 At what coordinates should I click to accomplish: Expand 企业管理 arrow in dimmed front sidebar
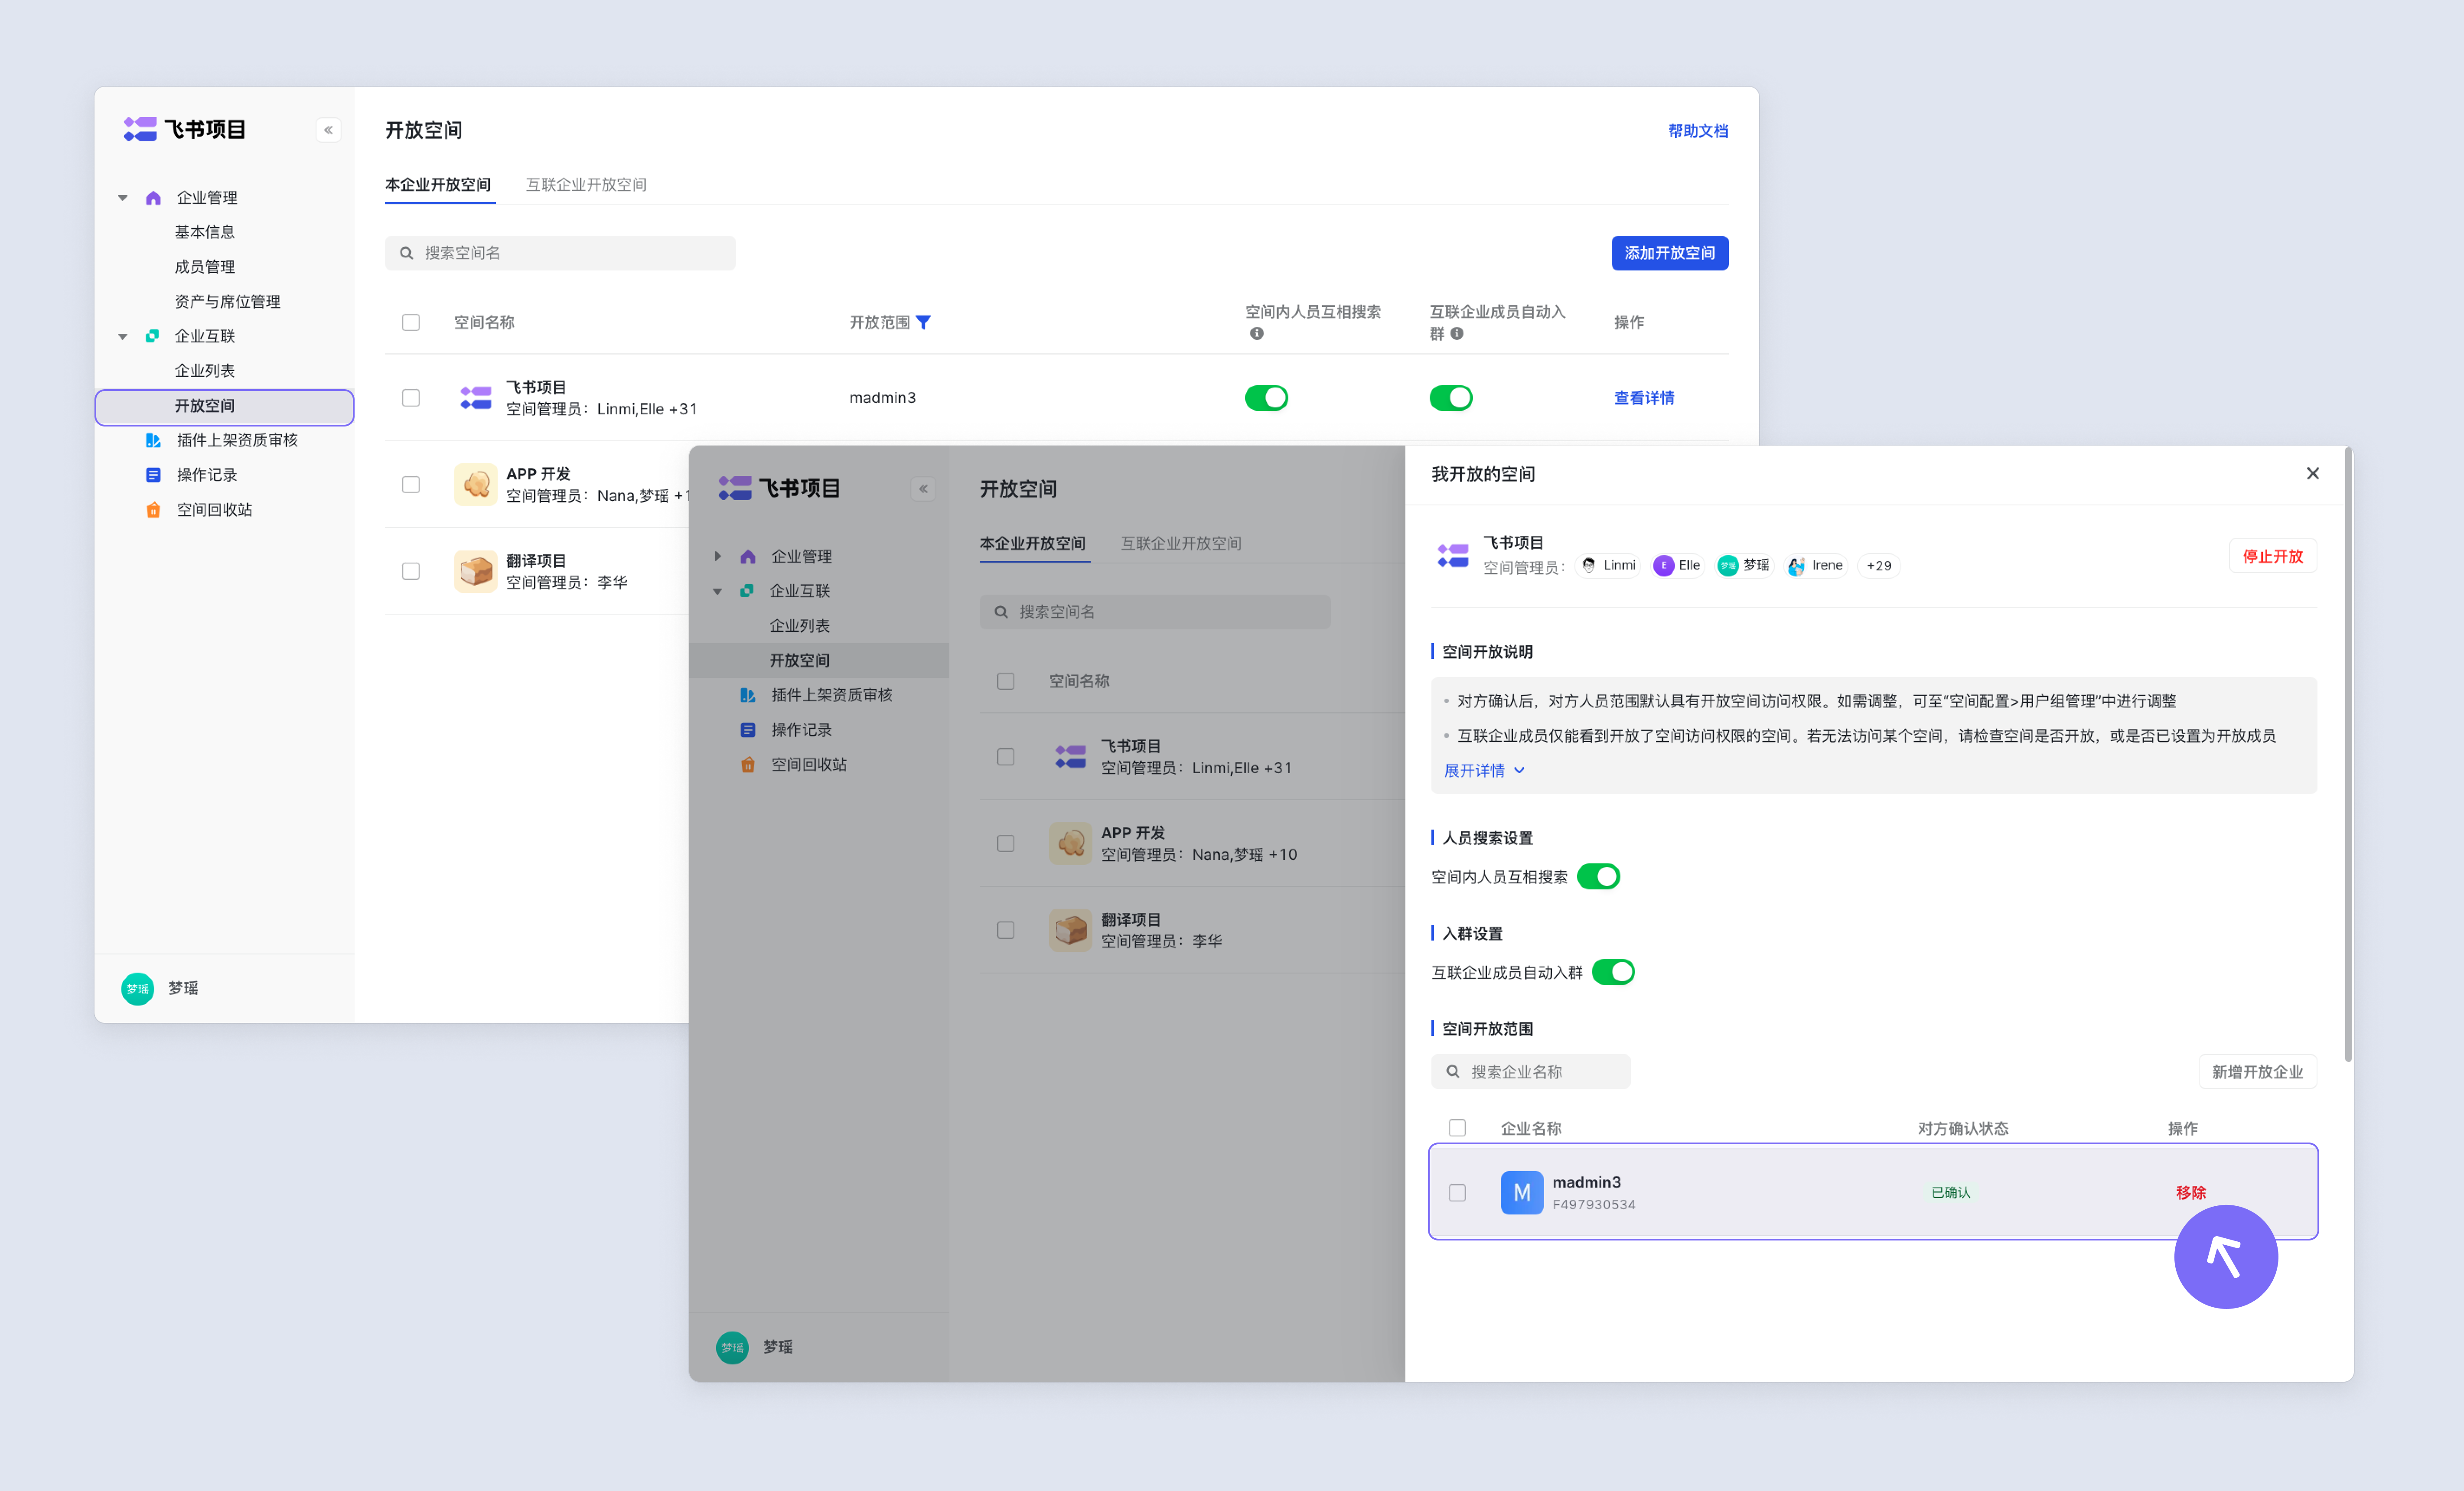718,556
